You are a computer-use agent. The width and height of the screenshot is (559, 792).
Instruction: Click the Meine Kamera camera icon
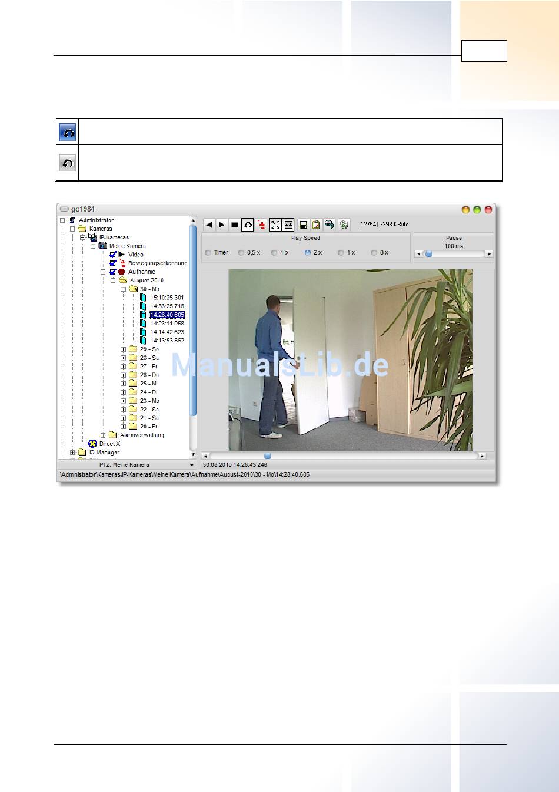102,246
